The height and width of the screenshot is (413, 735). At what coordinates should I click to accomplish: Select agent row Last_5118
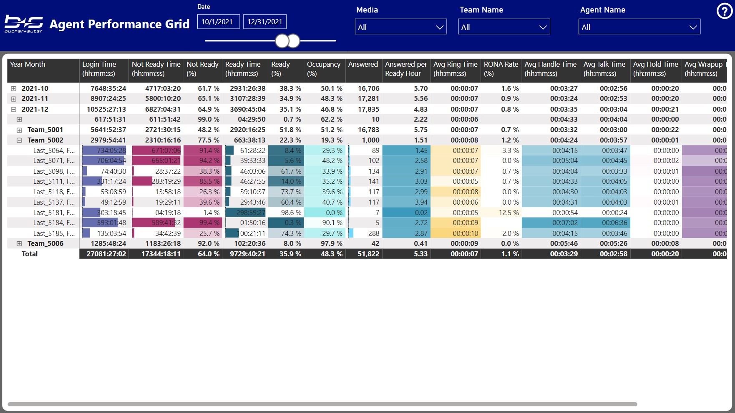coord(54,192)
